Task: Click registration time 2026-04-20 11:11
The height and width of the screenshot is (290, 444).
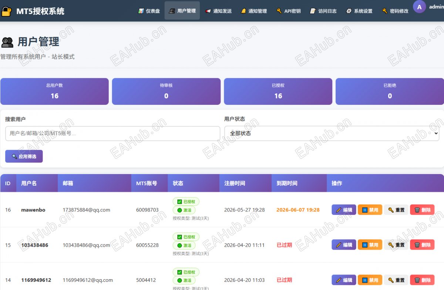Action: [244, 245]
